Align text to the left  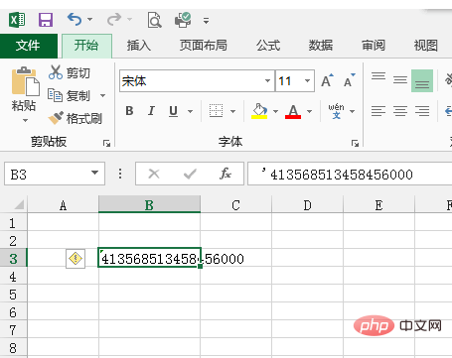378,111
